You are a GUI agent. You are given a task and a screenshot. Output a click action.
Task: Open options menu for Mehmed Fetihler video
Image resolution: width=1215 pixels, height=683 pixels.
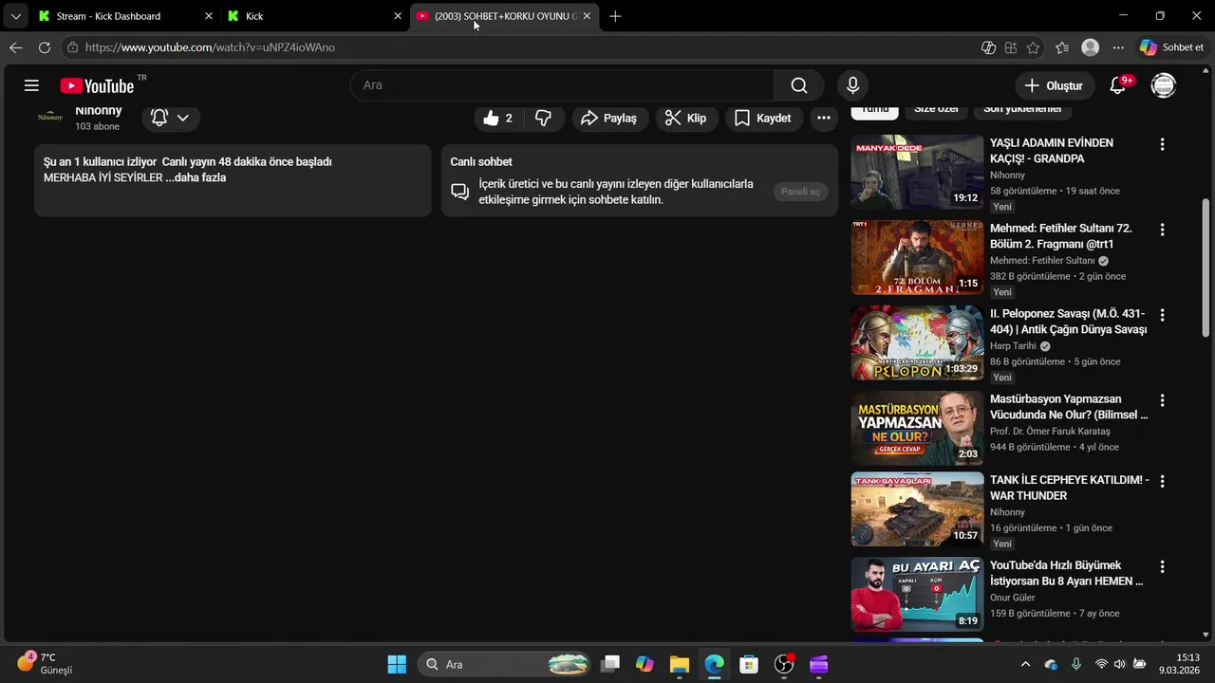[x=1162, y=230]
